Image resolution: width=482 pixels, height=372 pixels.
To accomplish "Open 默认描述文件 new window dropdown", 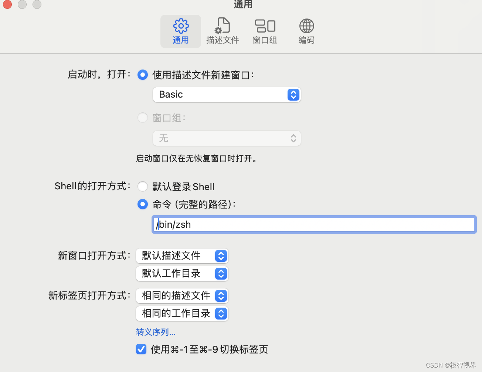I will coord(182,256).
